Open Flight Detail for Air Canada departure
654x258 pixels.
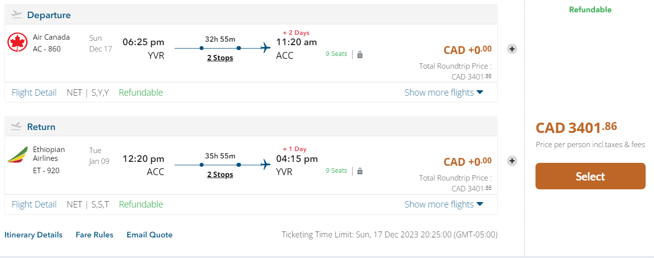pyautogui.click(x=34, y=93)
